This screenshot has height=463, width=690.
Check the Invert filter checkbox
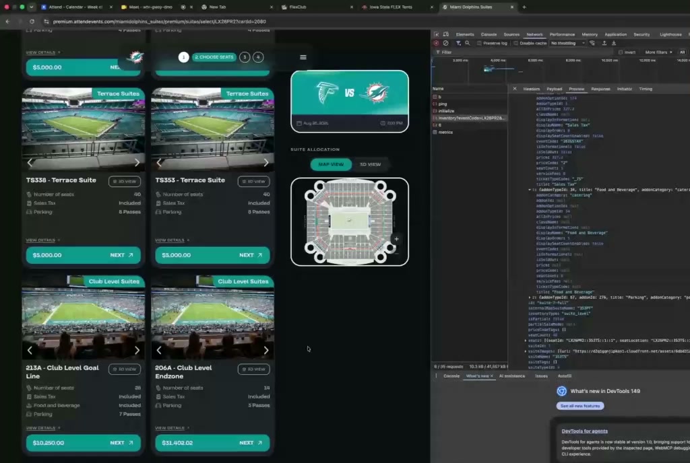click(621, 52)
